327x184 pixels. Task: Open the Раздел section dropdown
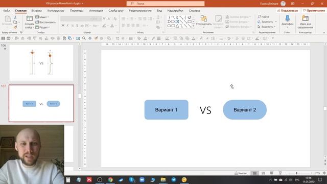click(42, 27)
